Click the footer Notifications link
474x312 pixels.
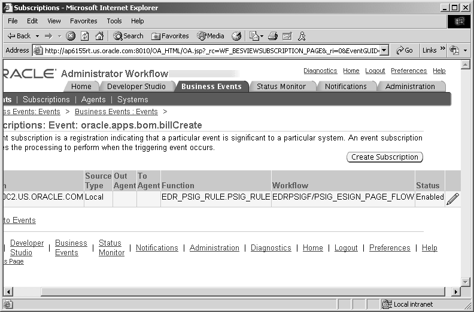click(x=157, y=247)
